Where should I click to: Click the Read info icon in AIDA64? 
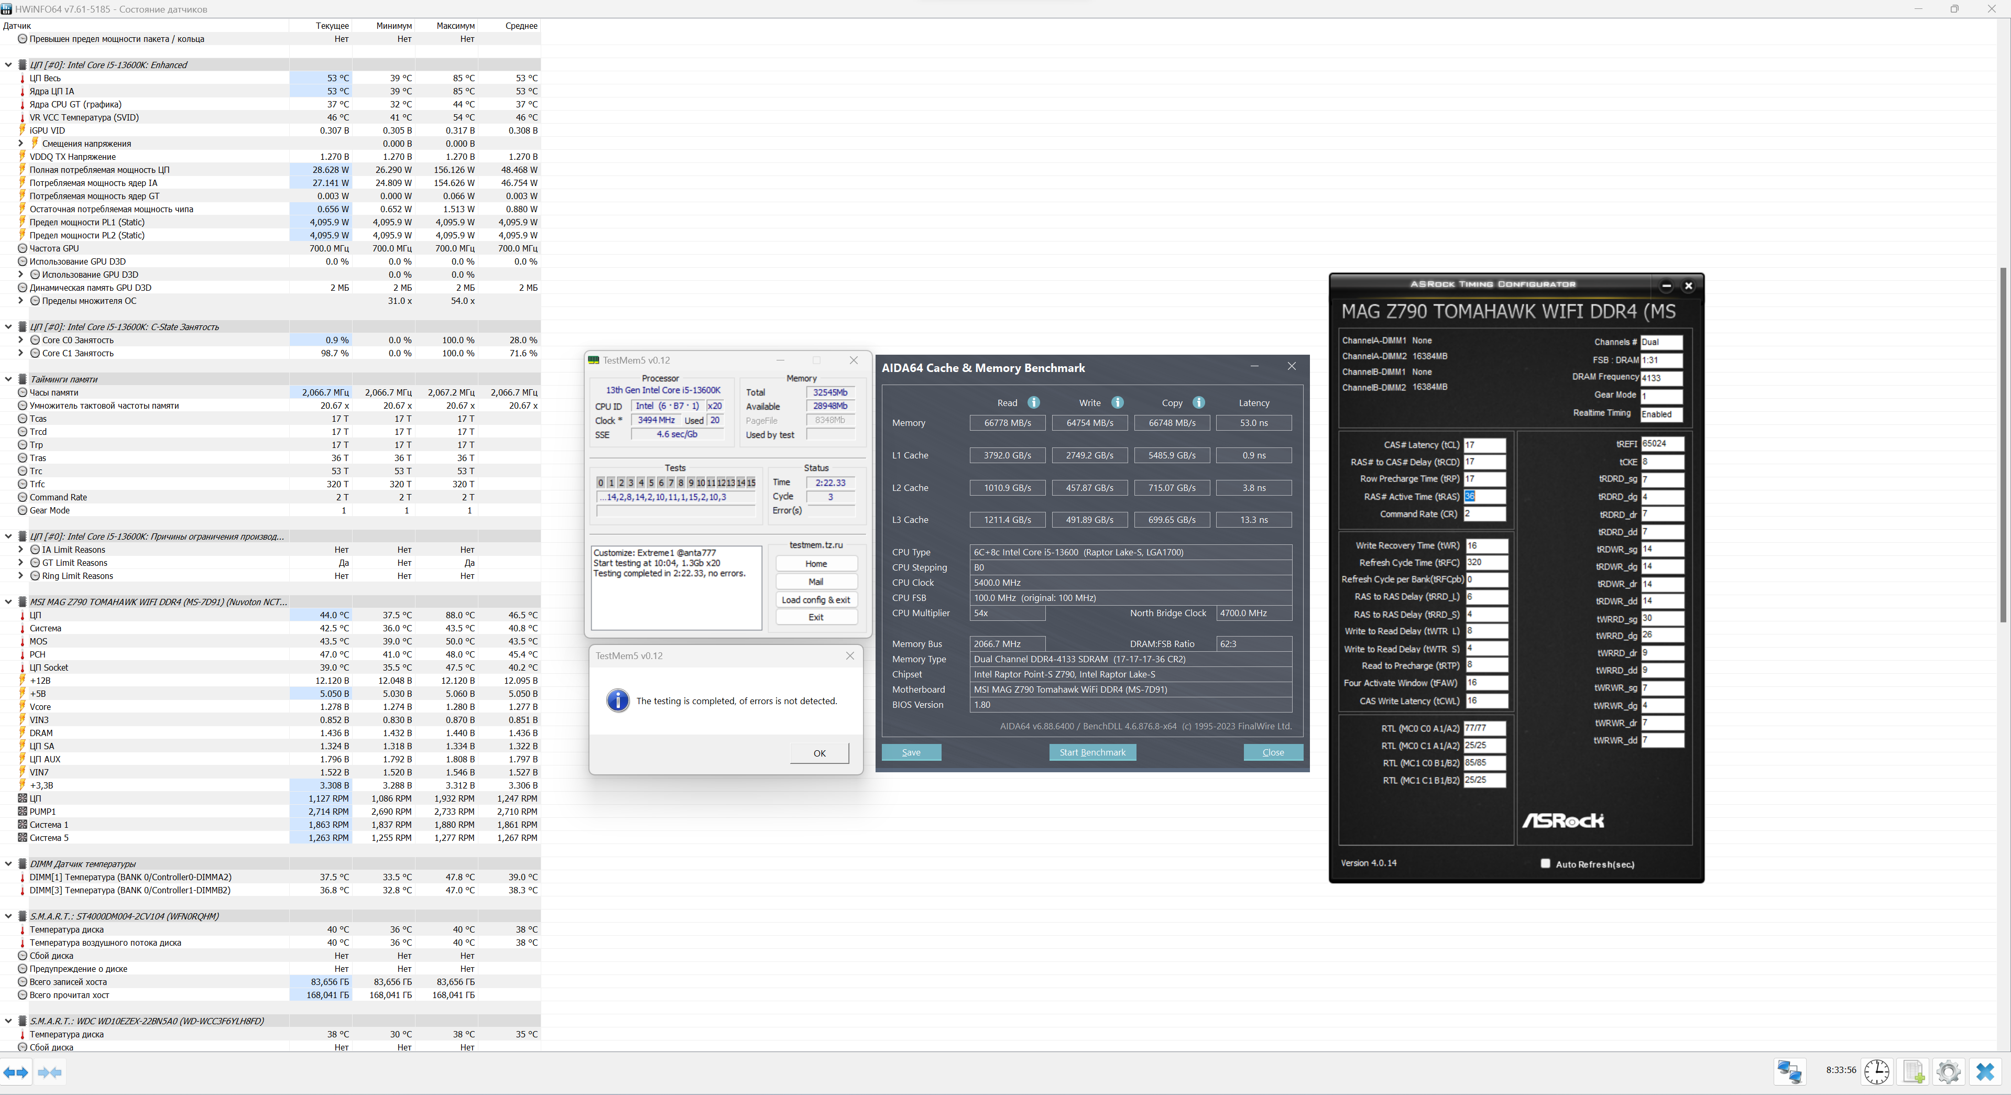[1034, 403]
